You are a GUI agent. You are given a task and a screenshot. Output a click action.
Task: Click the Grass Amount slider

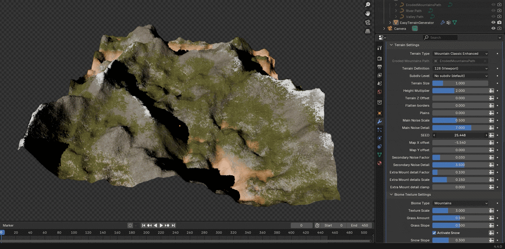[460, 218]
